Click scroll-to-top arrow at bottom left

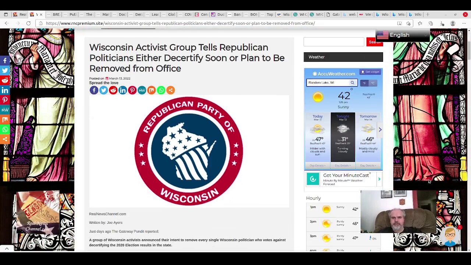pyautogui.click(x=7, y=249)
